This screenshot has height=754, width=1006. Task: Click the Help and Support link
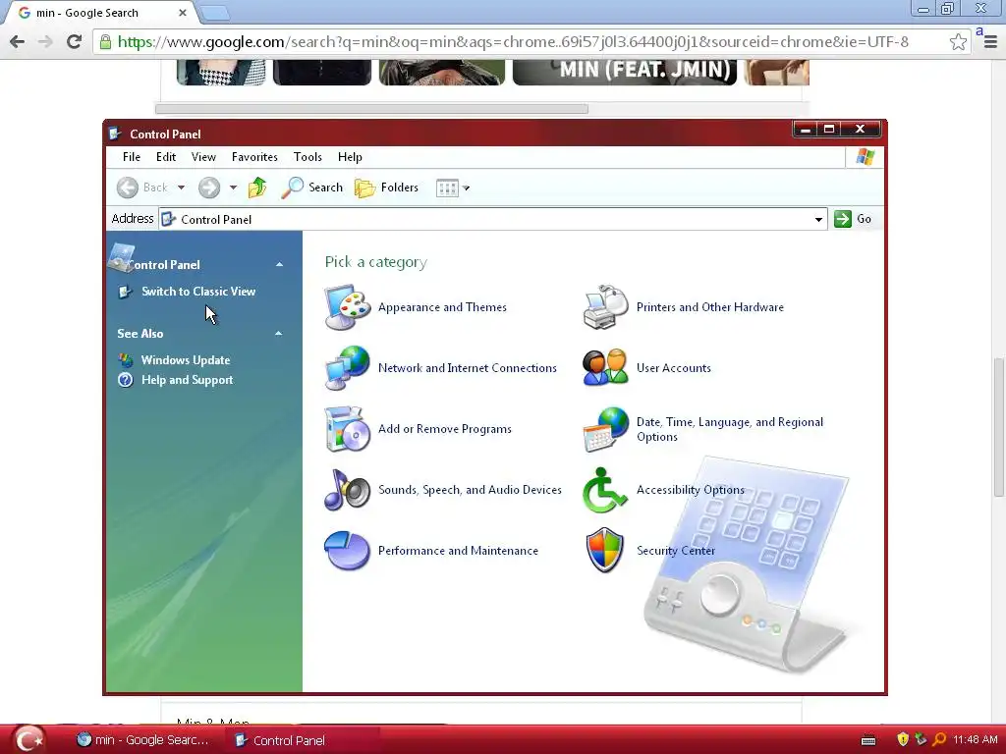pyautogui.click(x=187, y=380)
